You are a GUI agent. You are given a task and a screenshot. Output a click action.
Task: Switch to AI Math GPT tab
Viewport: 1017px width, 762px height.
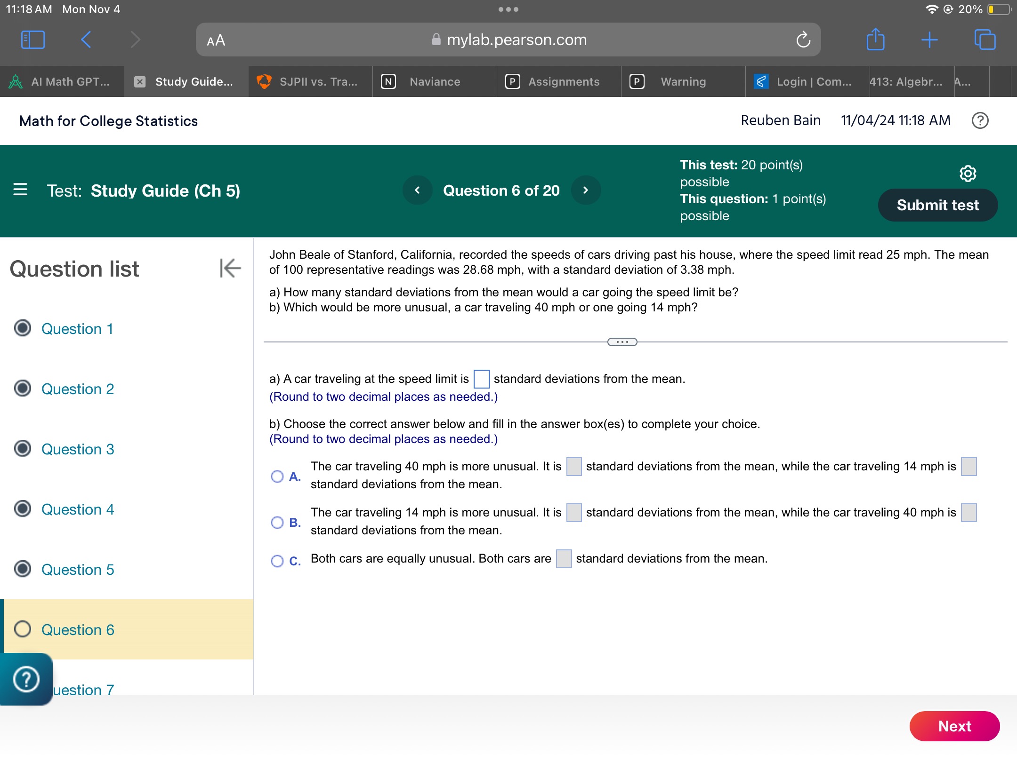click(62, 82)
